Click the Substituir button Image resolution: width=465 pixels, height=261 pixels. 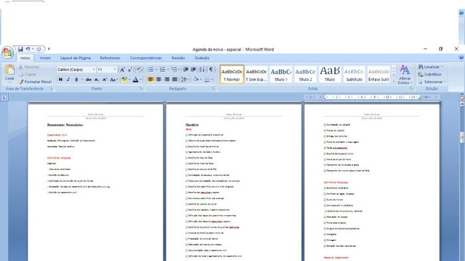click(430, 74)
